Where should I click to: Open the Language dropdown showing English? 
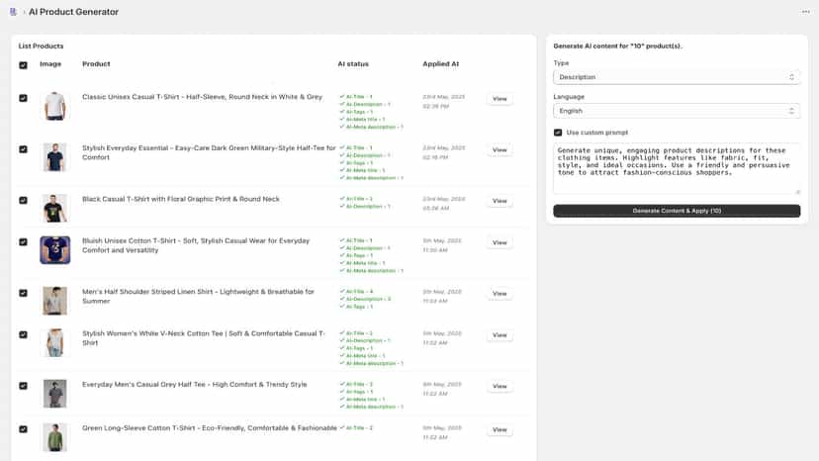pos(677,111)
